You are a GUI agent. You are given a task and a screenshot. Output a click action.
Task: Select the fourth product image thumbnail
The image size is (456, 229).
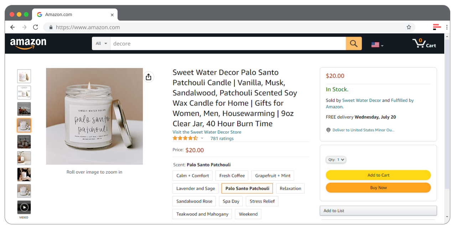point(24,125)
